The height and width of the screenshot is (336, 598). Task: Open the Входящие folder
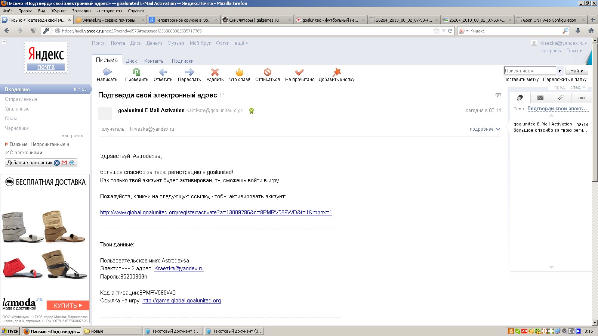[x=45, y=89]
